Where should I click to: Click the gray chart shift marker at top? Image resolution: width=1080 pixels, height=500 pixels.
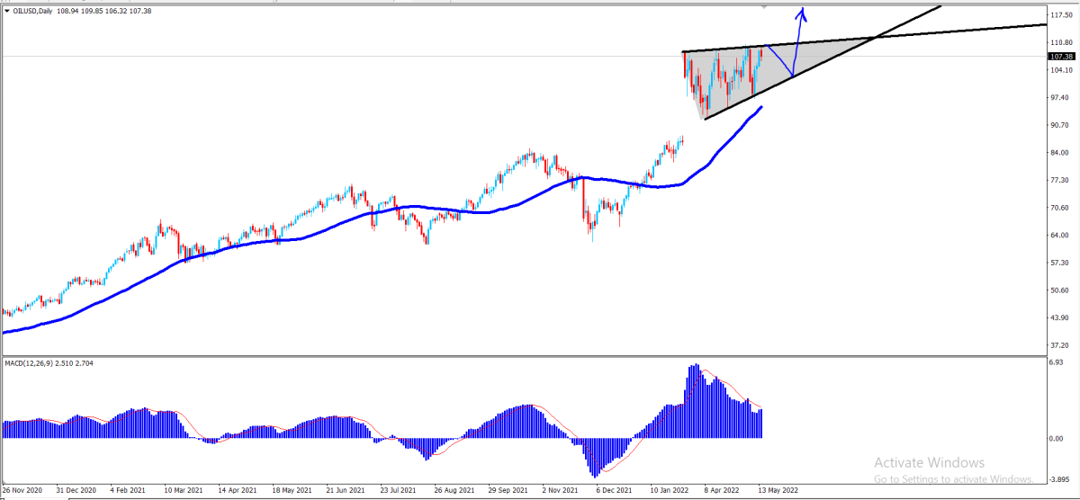tap(765, 6)
